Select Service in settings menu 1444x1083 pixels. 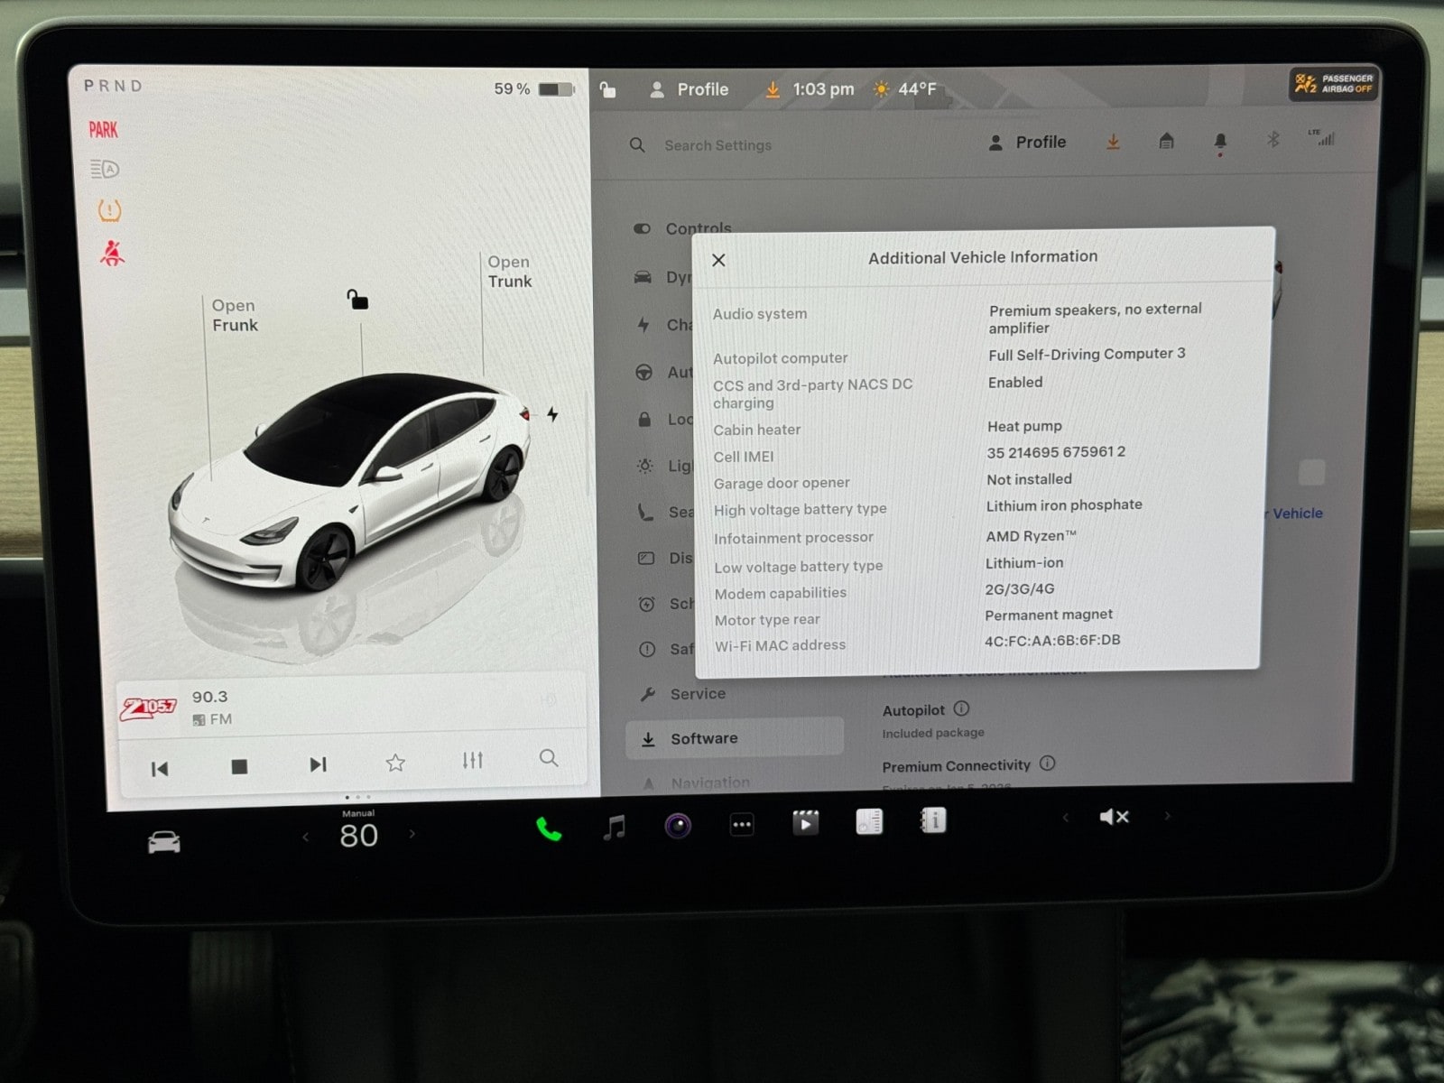(x=697, y=693)
